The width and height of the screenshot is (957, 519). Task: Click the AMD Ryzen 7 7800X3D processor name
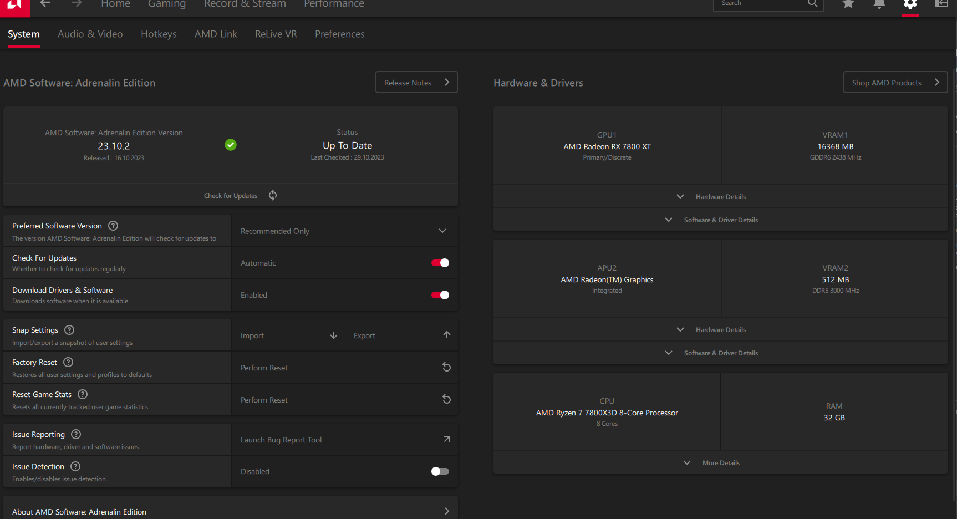[x=607, y=413]
